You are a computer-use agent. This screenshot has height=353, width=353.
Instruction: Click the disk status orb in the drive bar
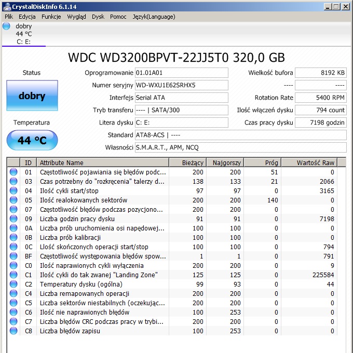6,26
